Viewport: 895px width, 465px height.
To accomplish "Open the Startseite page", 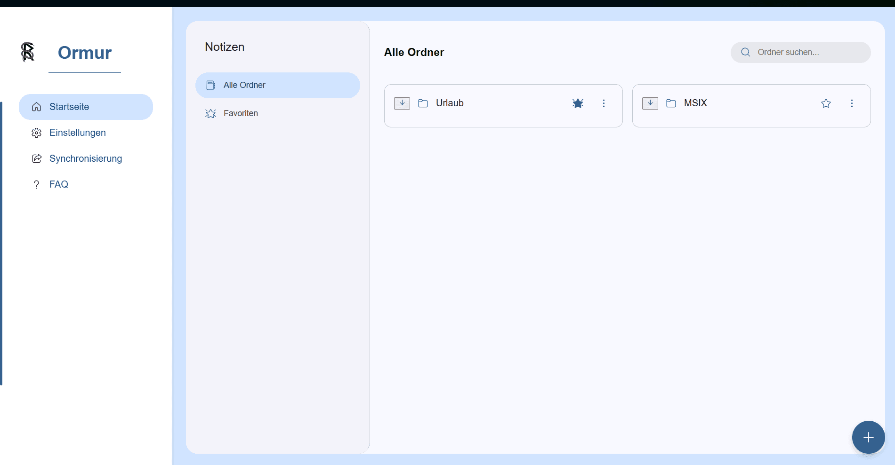I will 86,107.
